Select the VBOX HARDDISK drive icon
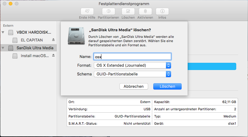The height and width of the screenshot is (137, 248). pyautogui.click(x=11, y=32)
